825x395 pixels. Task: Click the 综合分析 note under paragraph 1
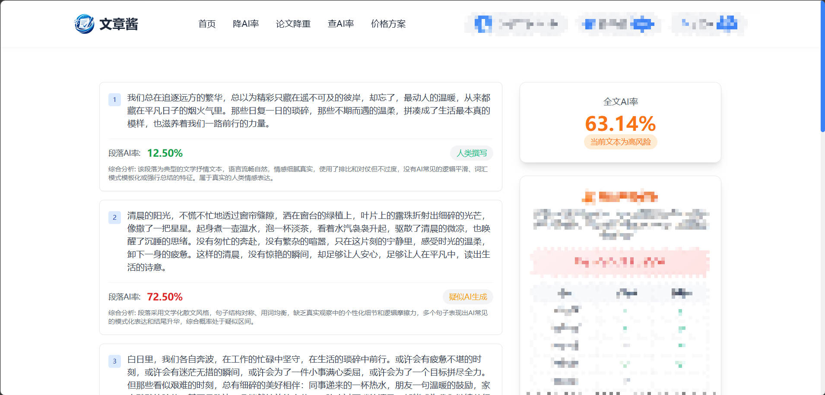tap(298, 174)
